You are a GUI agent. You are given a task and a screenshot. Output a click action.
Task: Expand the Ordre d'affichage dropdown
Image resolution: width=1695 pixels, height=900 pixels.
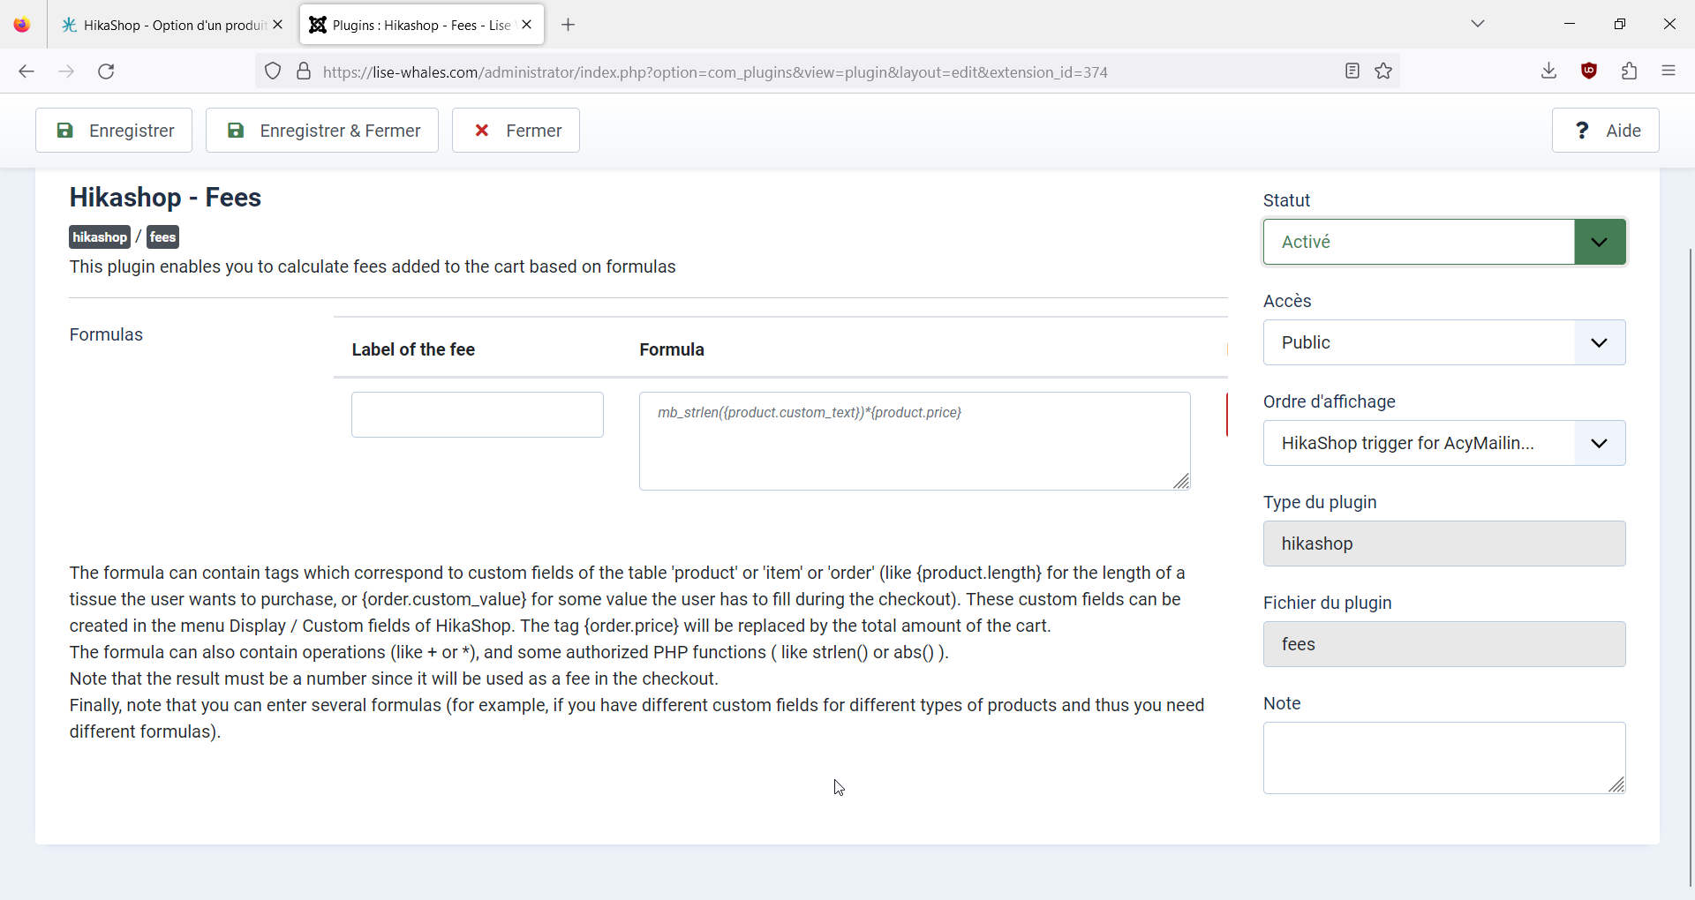pyautogui.click(x=1444, y=443)
